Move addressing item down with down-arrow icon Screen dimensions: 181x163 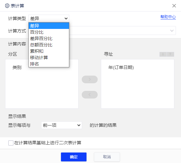[163, 54]
